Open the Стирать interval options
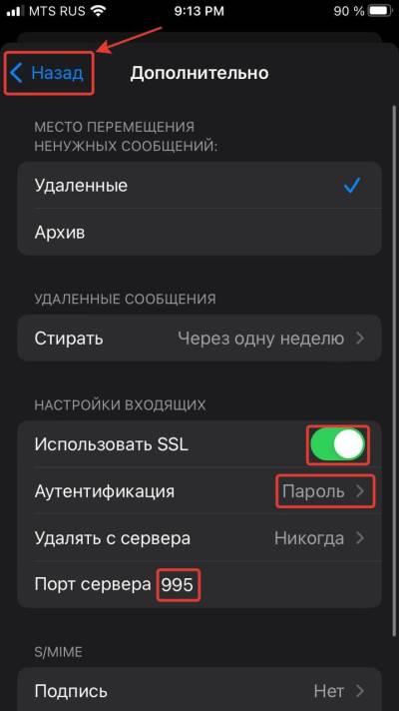 [199, 339]
